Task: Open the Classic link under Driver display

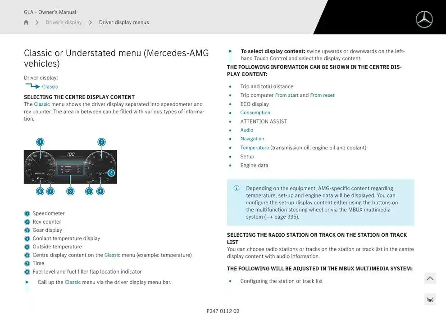Action: tap(50, 87)
